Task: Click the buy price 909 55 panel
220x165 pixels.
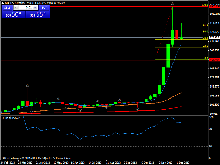Action: (x=38, y=14)
